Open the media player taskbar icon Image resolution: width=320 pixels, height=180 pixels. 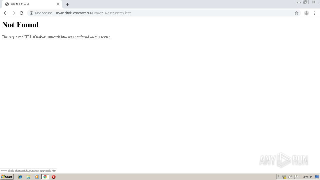tap(37, 177)
